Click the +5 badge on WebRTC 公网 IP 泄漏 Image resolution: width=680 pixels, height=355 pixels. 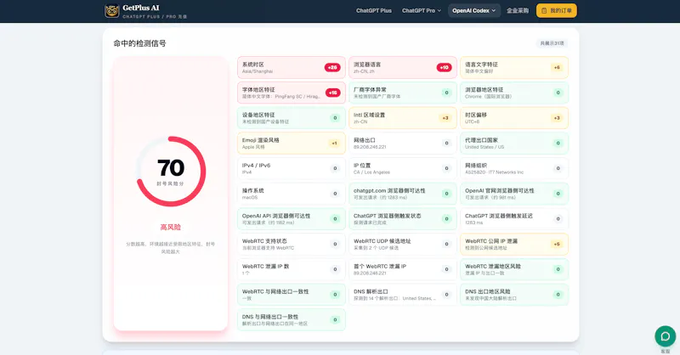coord(557,245)
